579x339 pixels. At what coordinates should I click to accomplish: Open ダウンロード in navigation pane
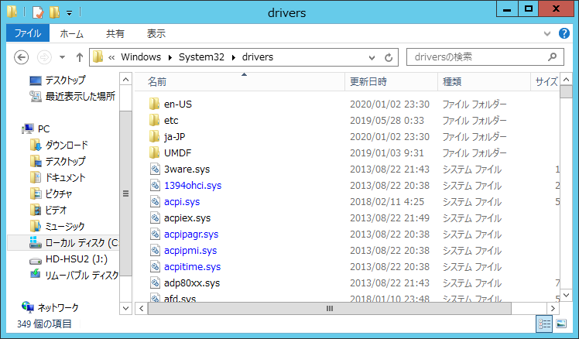point(67,145)
